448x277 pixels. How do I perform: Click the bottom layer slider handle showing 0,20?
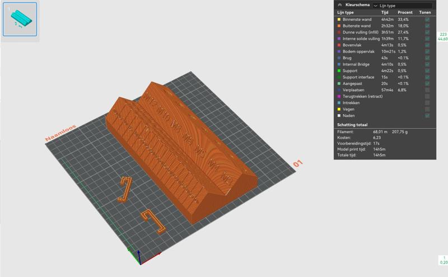click(x=444, y=260)
